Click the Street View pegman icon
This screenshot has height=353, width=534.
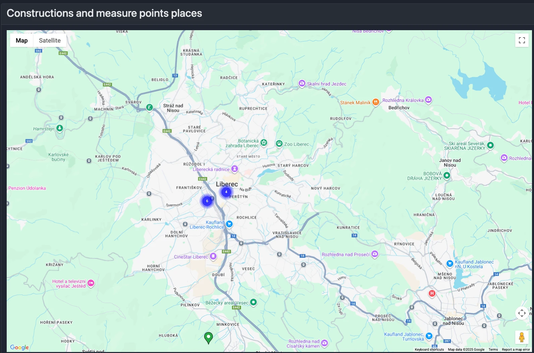(x=522, y=337)
